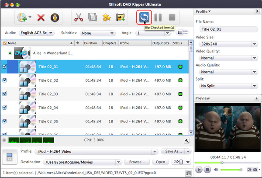Click the iPod device profile icon

[10, 157]
